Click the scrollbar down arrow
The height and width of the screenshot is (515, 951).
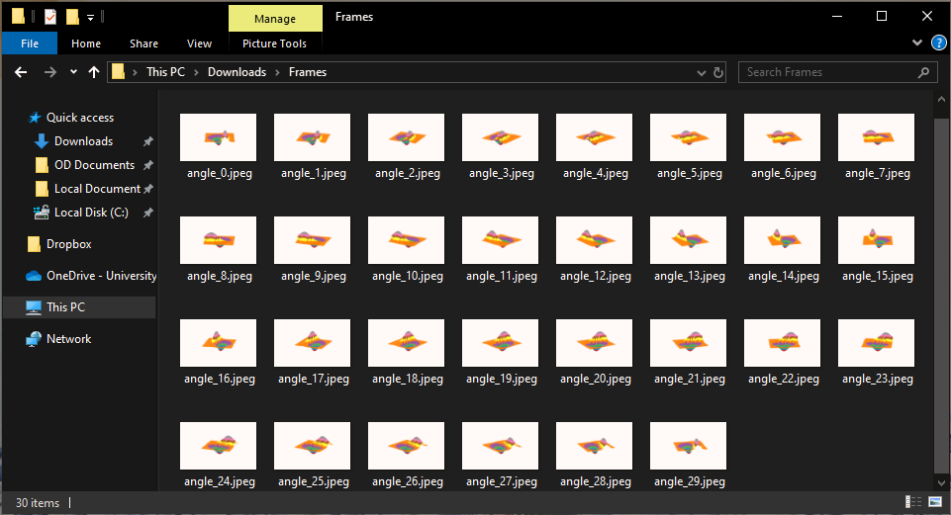pos(941,483)
